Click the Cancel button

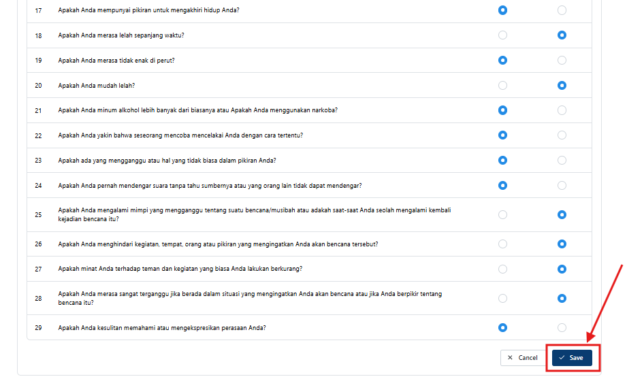pyautogui.click(x=522, y=358)
